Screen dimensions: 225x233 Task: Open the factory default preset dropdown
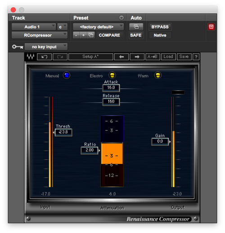99,27
